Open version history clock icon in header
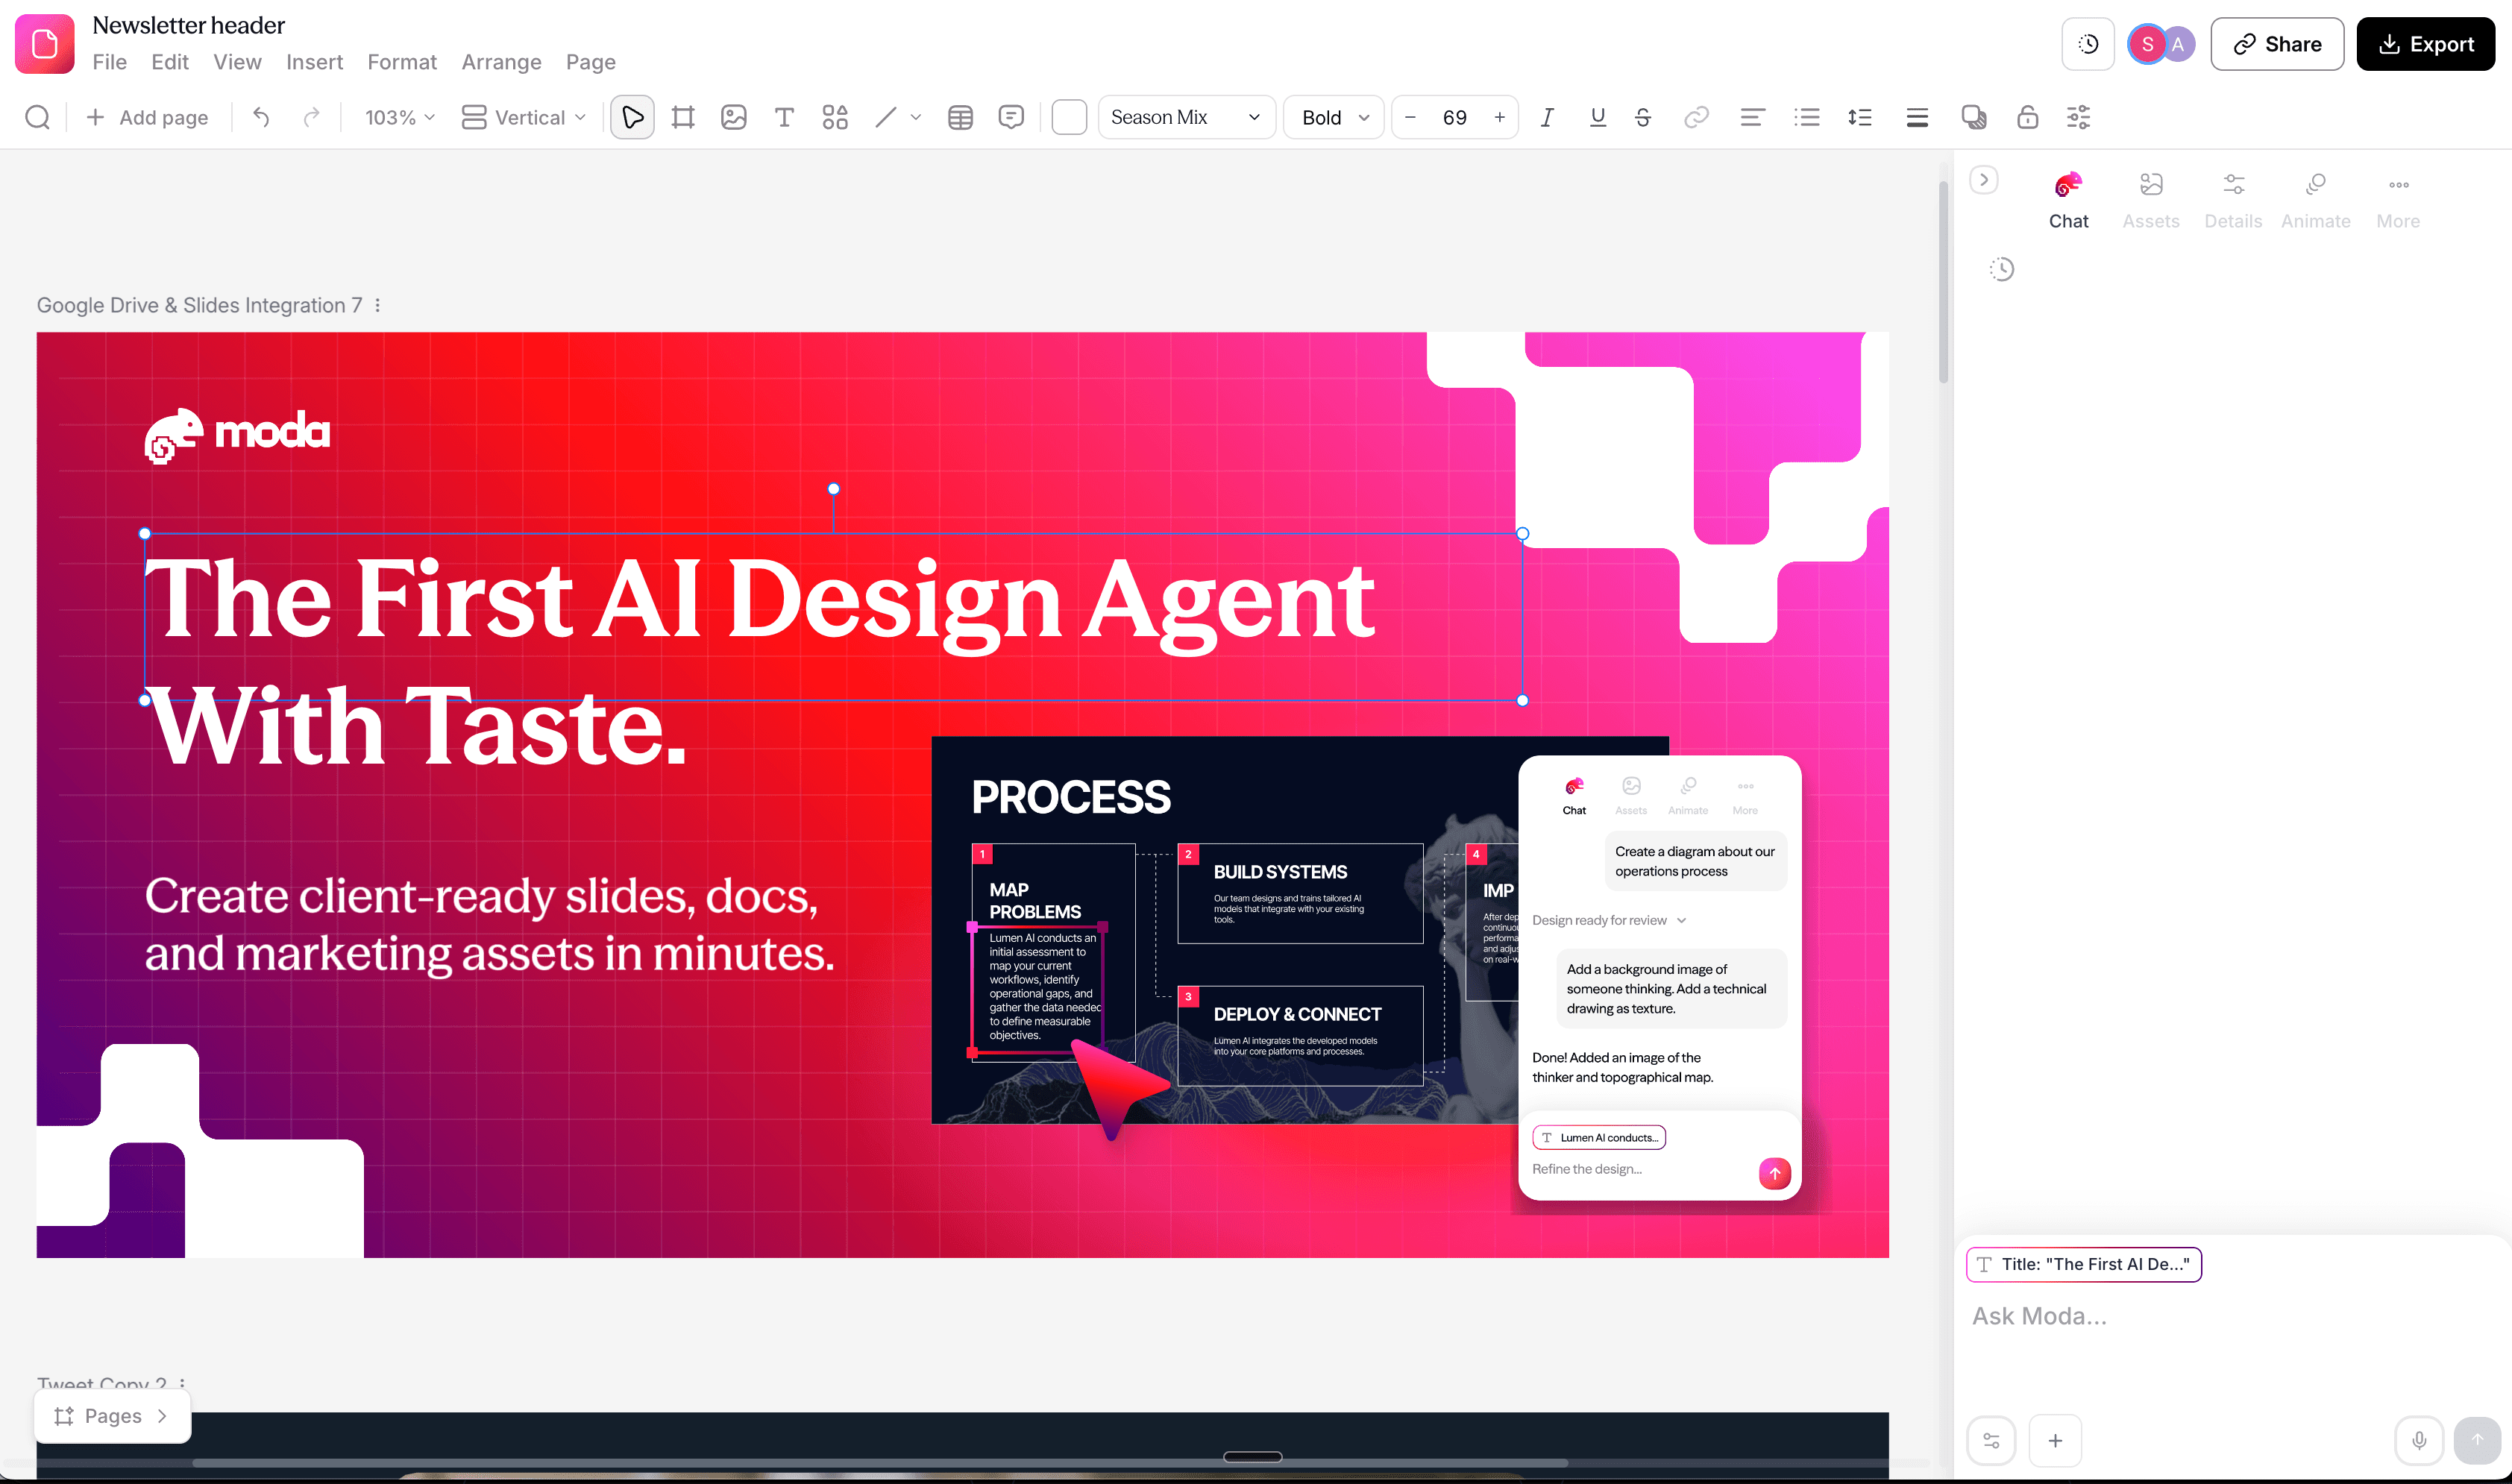Screen dimensions: 2512x1484 tap(2088, 44)
